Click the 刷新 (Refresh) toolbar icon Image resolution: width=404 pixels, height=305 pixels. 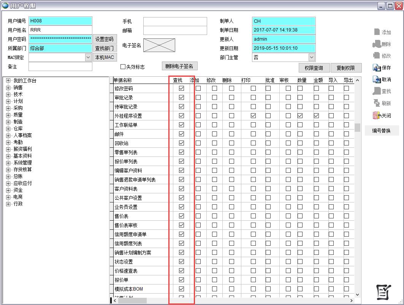tap(377, 103)
